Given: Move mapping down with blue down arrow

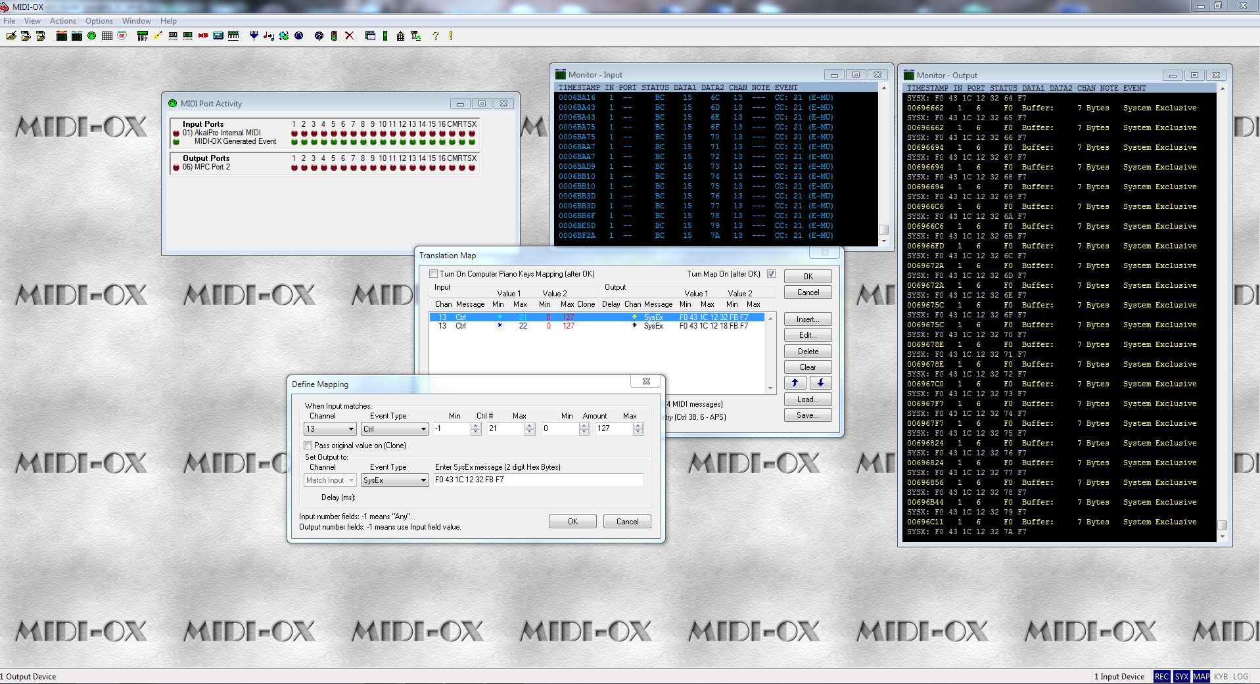Looking at the screenshot, I should (x=820, y=382).
